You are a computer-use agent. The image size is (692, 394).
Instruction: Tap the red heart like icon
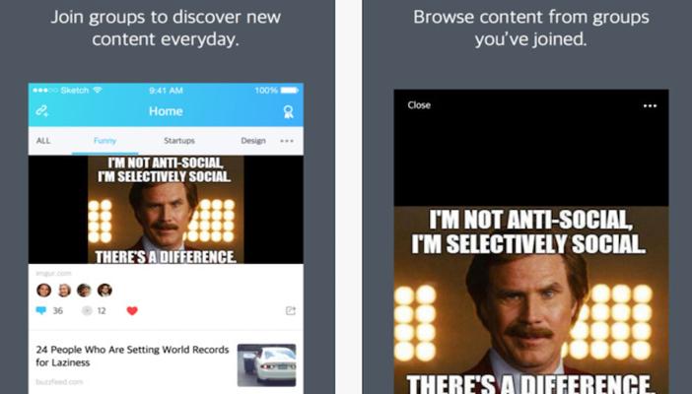(x=132, y=311)
